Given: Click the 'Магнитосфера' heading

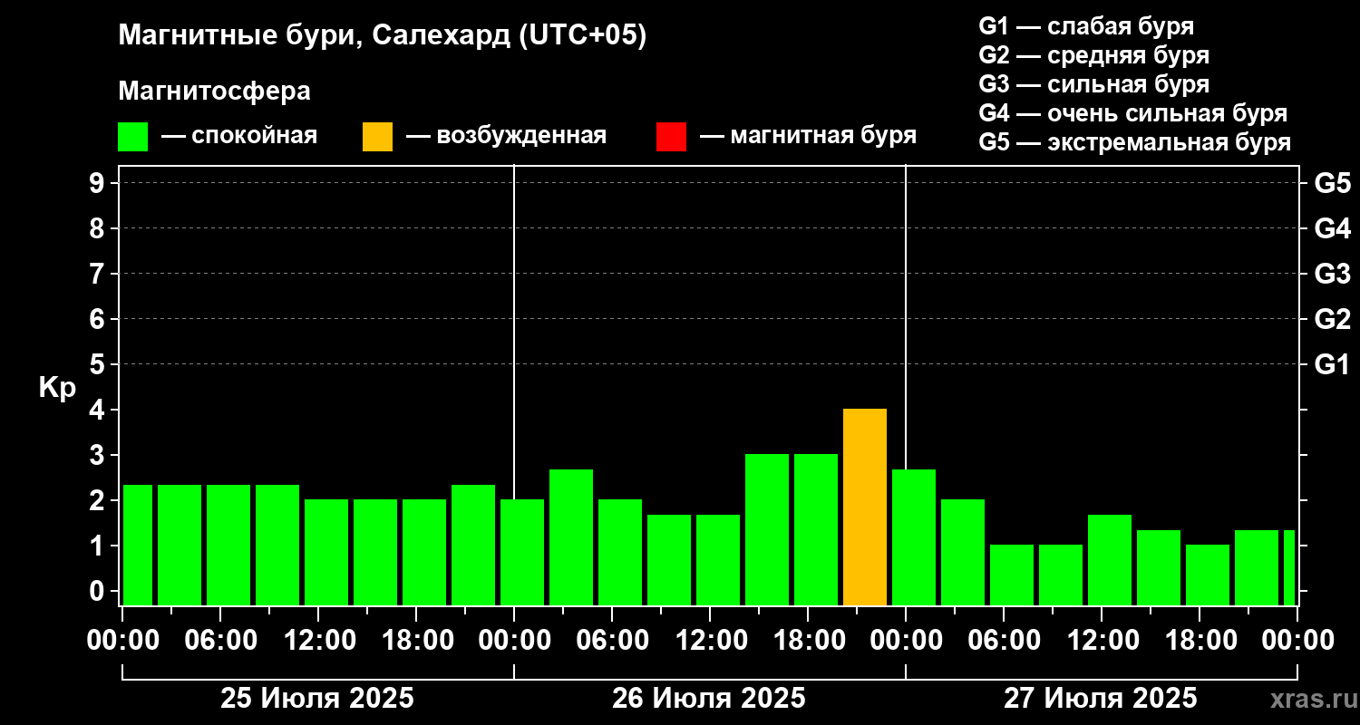Looking at the screenshot, I should click(x=214, y=92).
